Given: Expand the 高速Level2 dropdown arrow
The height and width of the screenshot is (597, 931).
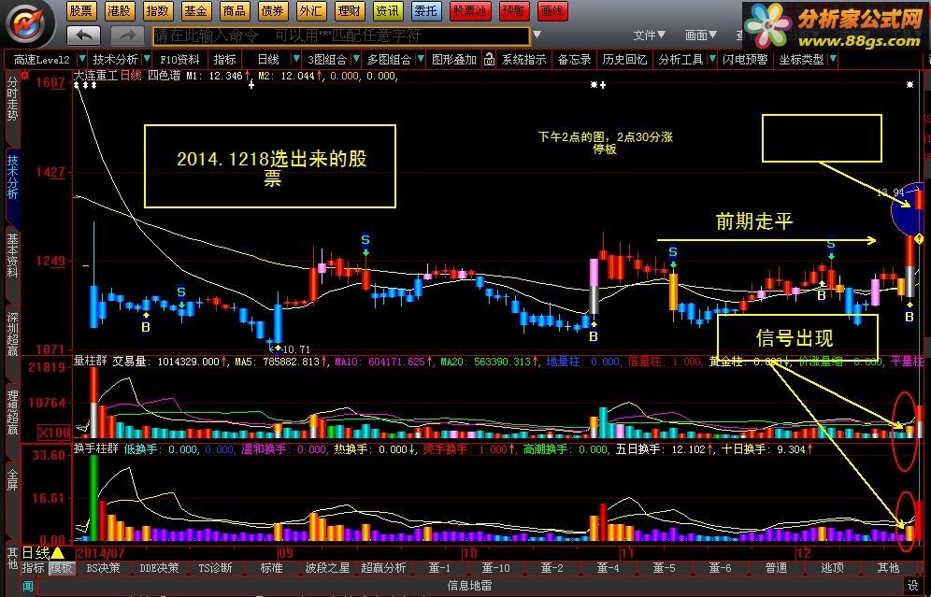Looking at the screenshot, I should [x=82, y=60].
